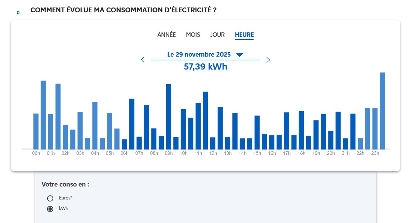
Task: Click the date "Le 29 novembre 2025"
Action: 199,55
